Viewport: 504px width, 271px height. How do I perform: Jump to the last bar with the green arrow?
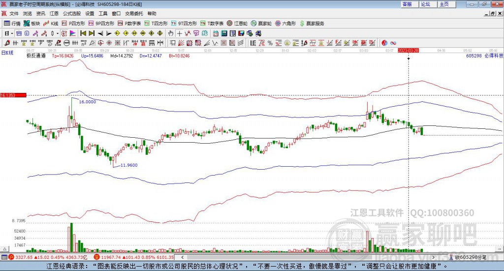click(x=92, y=33)
